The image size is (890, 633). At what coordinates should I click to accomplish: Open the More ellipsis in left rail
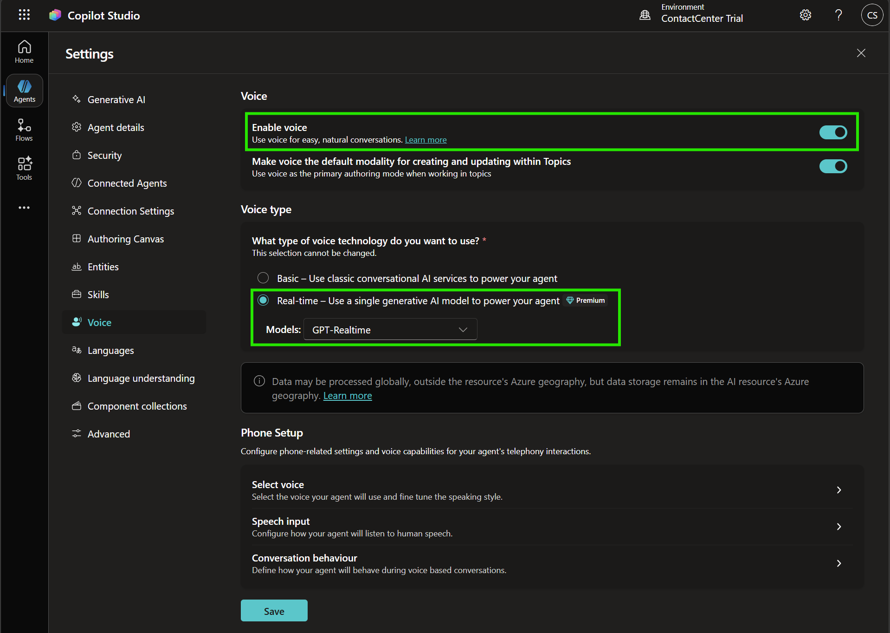(x=24, y=208)
